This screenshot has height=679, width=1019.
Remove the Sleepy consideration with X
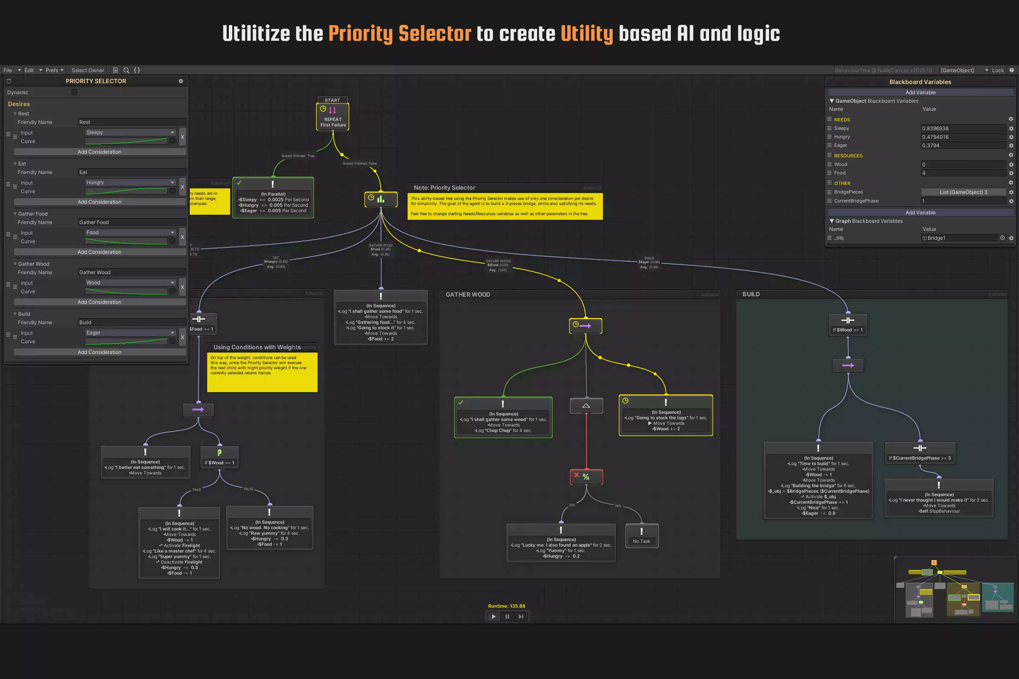pyautogui.click(x=183, y=137)
